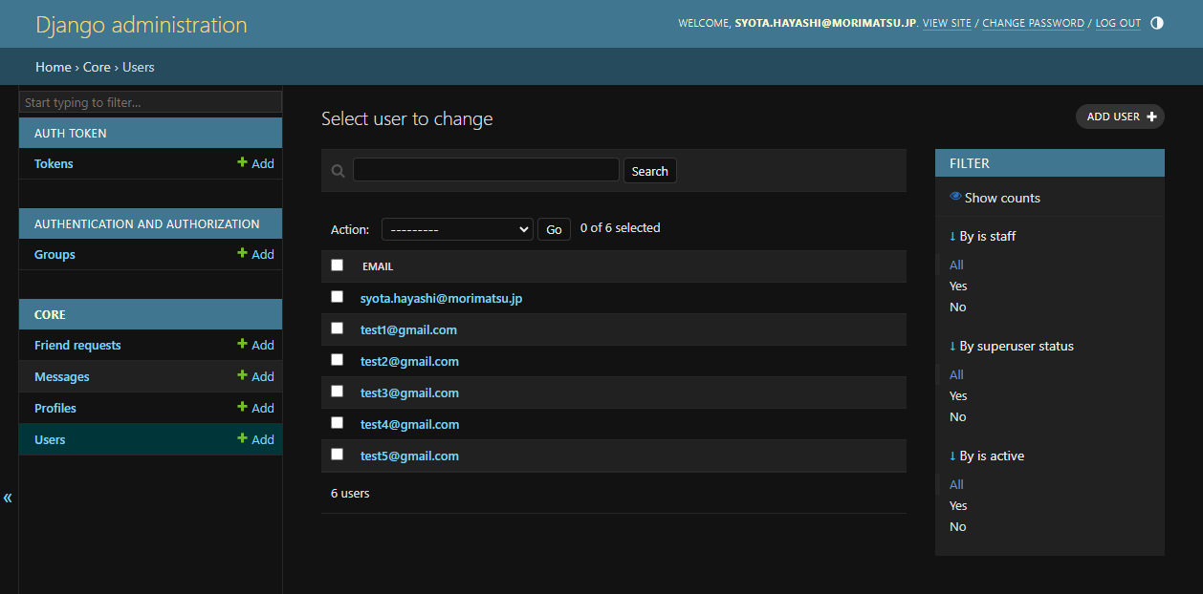This screenshot has height=594, width=1203.
Task: Add a User via sidebar plus link
Action: (255, 439)
